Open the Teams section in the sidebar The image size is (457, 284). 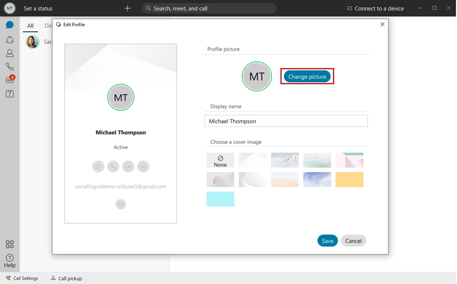10,39
